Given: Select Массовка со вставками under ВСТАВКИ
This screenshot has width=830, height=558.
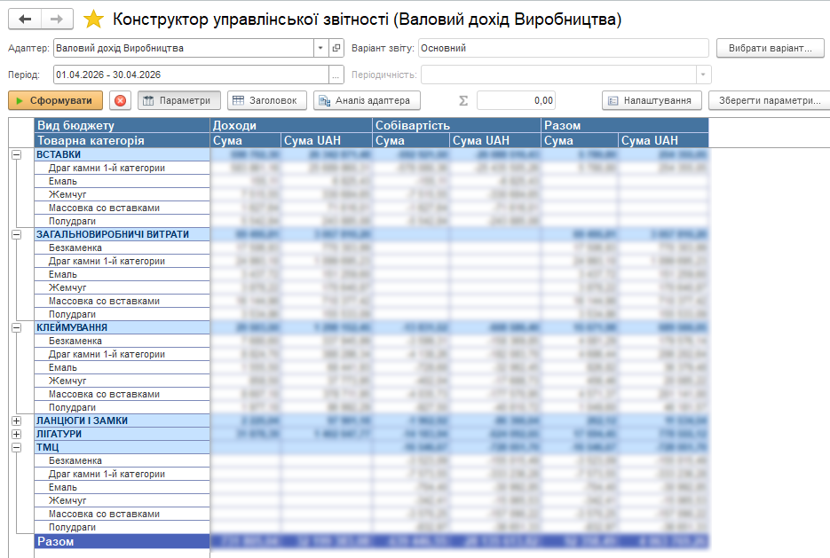Looking at the screenshot, I should point(122,208).
